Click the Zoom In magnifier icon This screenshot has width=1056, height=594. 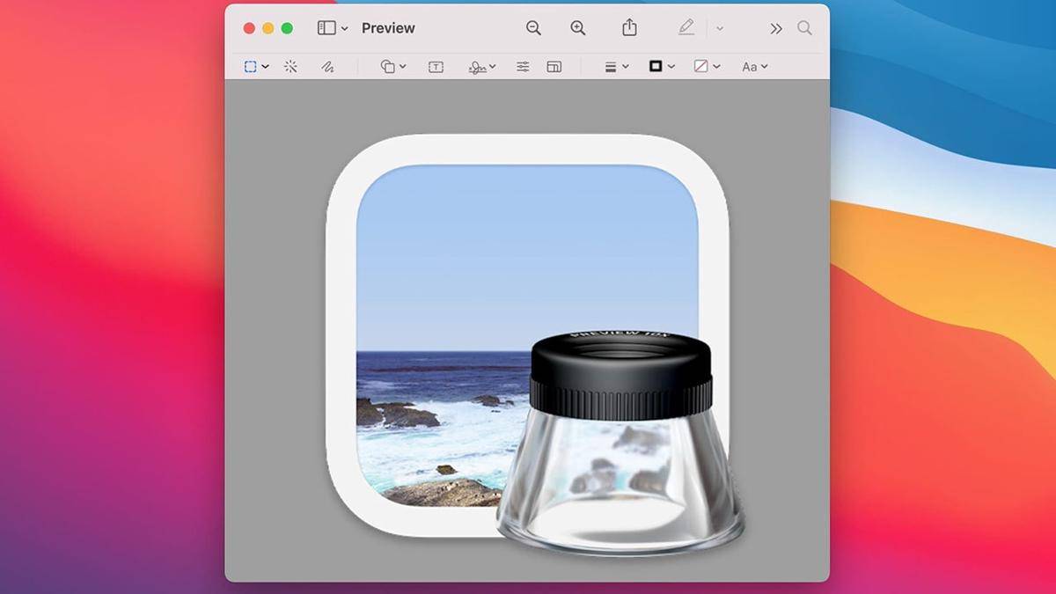[x=578, y=28]
